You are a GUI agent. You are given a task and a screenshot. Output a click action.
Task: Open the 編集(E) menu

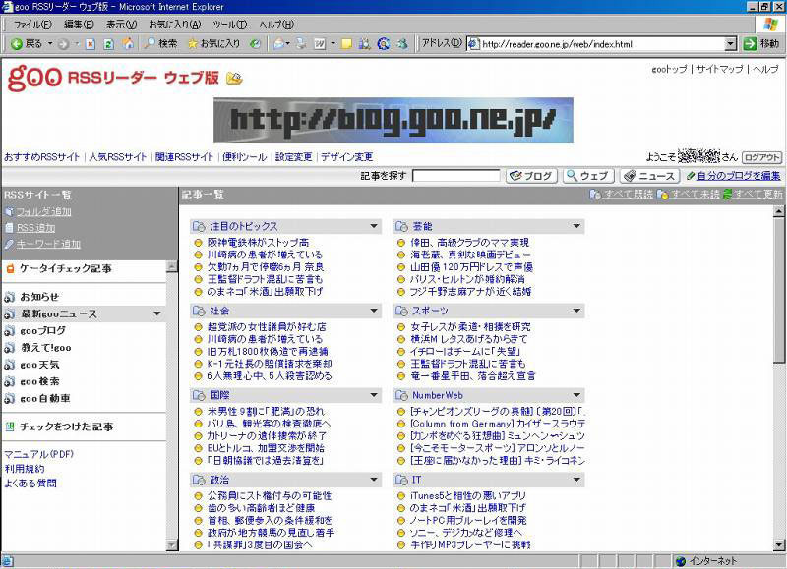click(79, 24)
